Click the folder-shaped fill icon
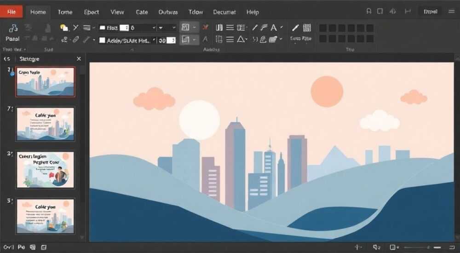The height and width of the screenshot is (253, 460). point(273,39)
